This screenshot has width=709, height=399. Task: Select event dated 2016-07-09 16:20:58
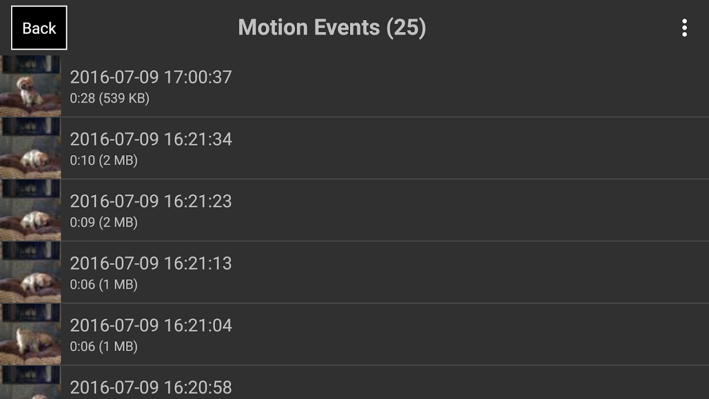point(151,387)
